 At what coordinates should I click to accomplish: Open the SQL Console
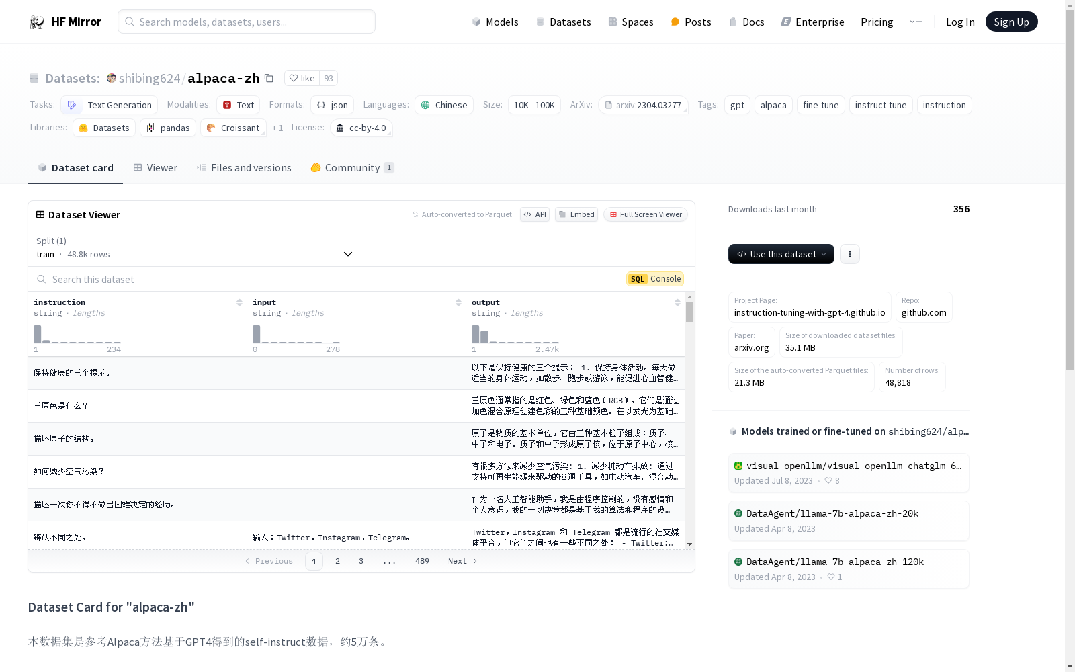point(655,279)
